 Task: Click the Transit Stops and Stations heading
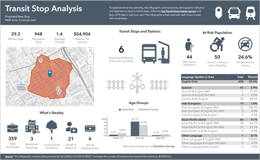click(140, 31)
